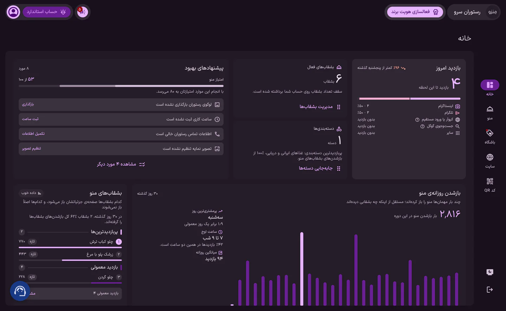Click the logout icon in sidebar
The image size is (506, 311).
490,290
